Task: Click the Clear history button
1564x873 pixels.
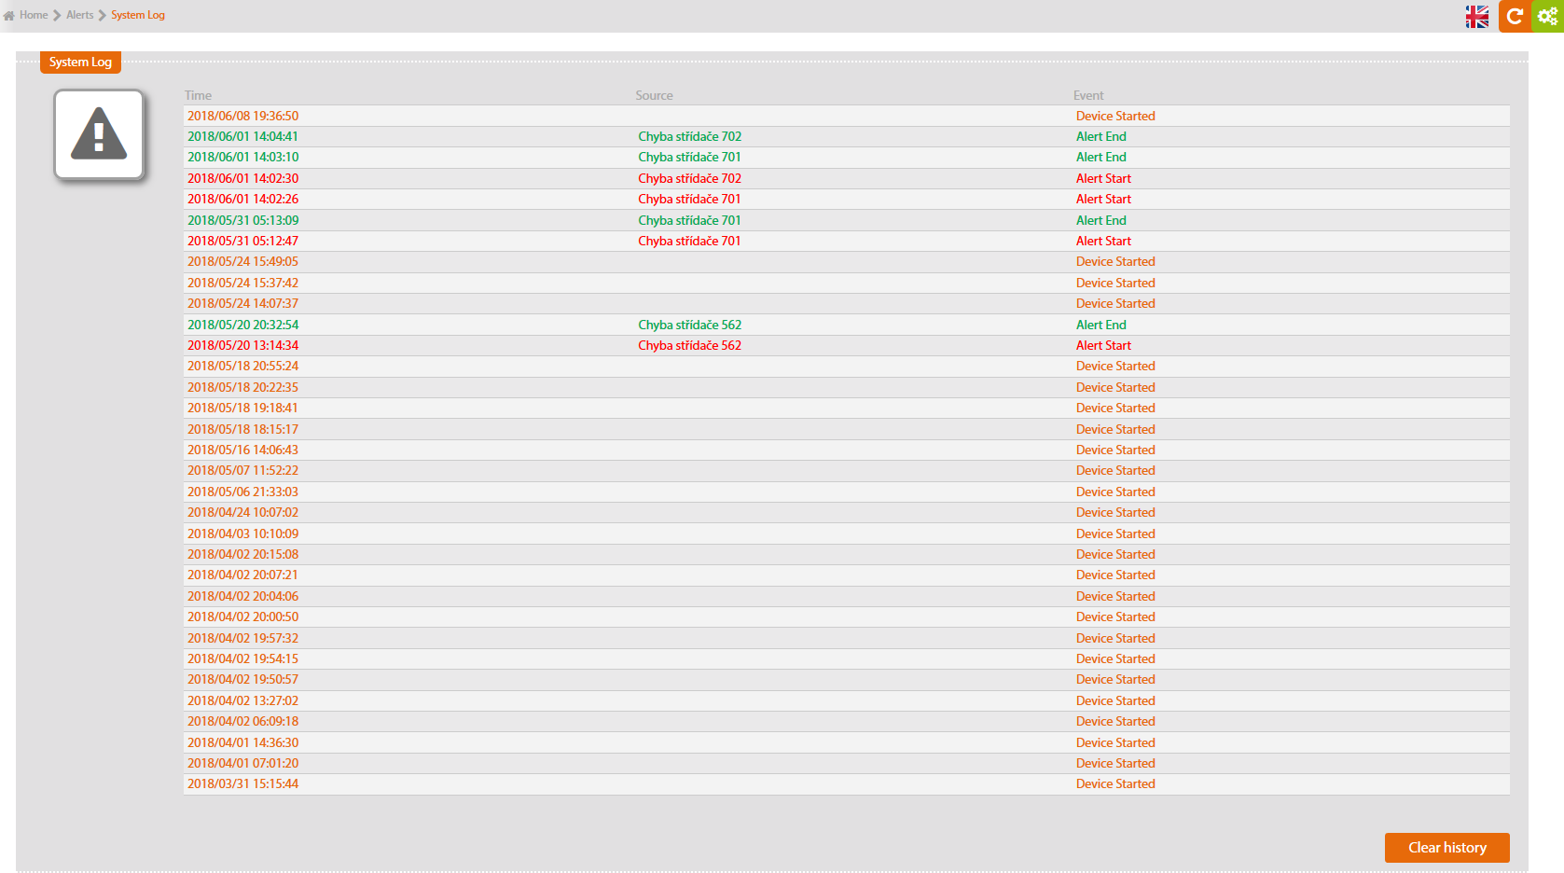Action: click(1446, 848)
